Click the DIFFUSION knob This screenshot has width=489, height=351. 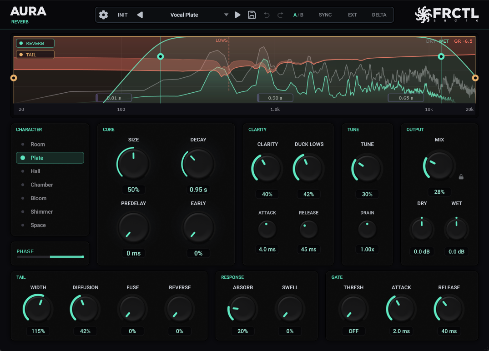pyautogui.click(x=85, y=308)
